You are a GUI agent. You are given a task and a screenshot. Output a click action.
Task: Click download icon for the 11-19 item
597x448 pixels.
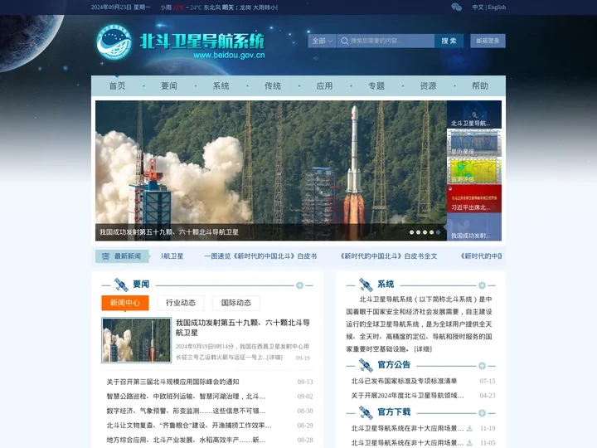click(x=470, y=428)
